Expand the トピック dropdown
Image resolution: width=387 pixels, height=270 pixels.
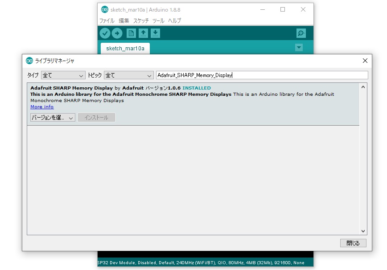click(128, 75)
